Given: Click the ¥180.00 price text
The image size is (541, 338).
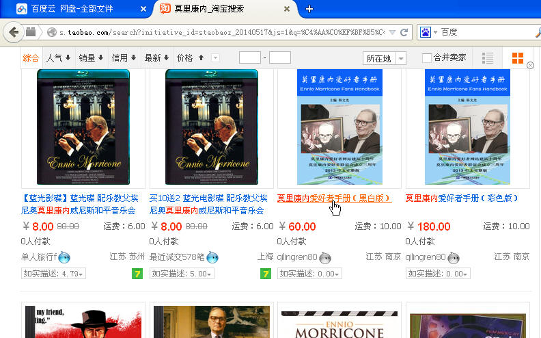Looking at the screenshot, I should pos(429,226).
